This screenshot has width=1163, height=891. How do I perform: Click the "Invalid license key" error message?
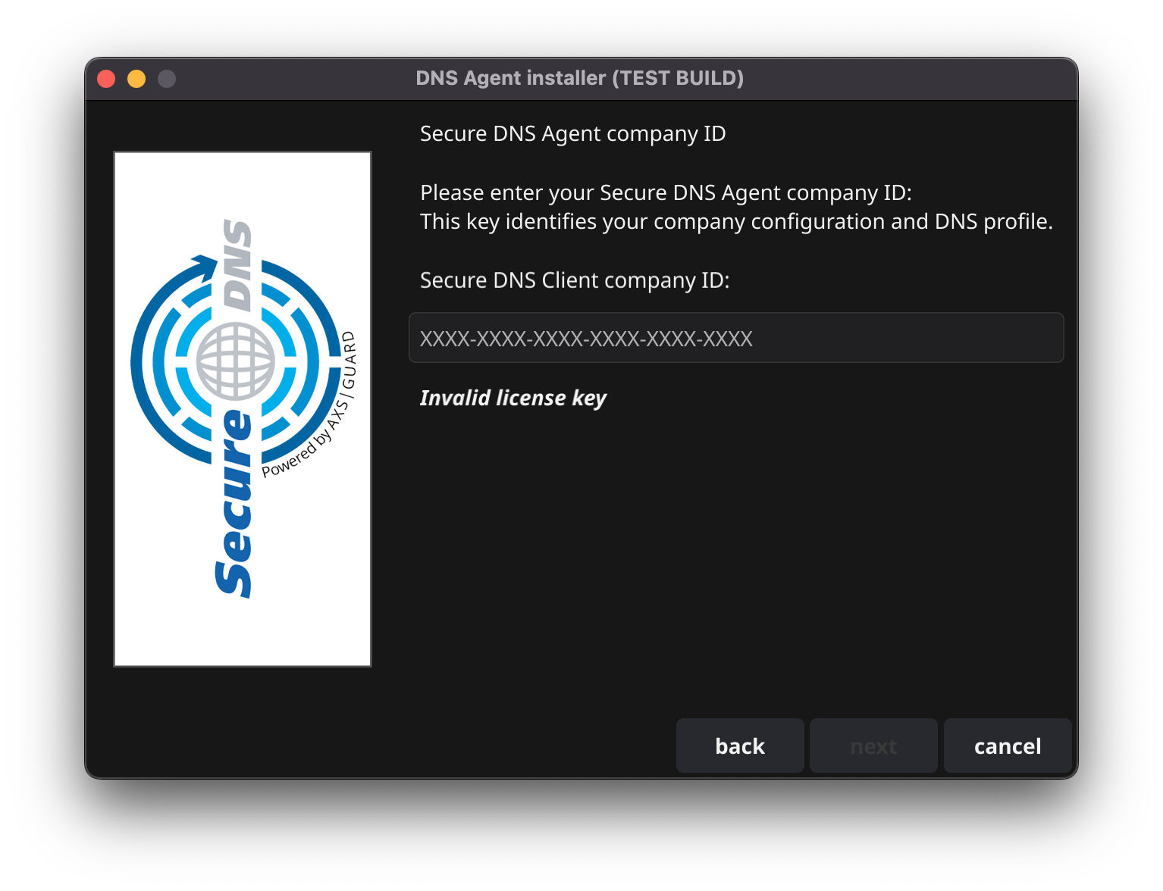coord(513,398)
